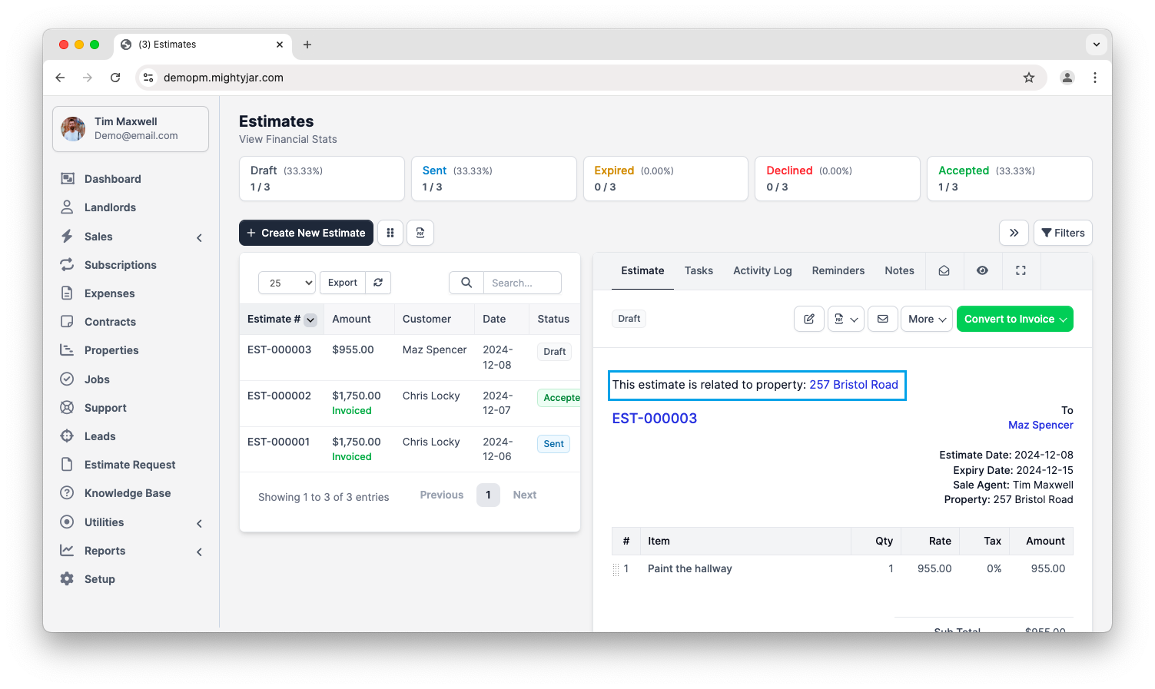Click the browser address bar
The image size is (1155, 689).
(592, 78)
